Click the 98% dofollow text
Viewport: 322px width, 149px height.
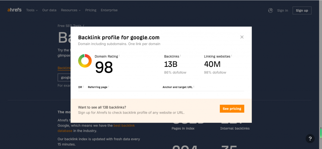tap(215, 72)
